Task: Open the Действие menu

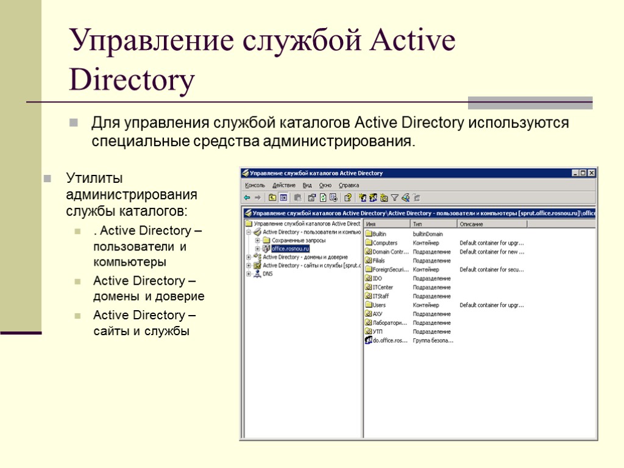Action: coord(284,185)
